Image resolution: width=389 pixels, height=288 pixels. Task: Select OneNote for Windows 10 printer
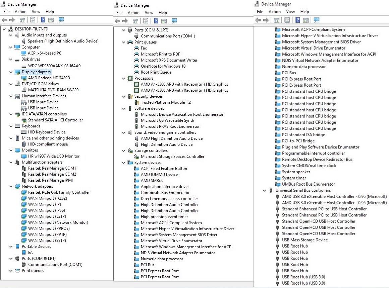point(163,66)
